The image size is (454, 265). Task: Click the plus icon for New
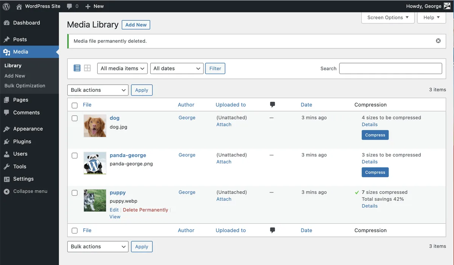(88, 6)
